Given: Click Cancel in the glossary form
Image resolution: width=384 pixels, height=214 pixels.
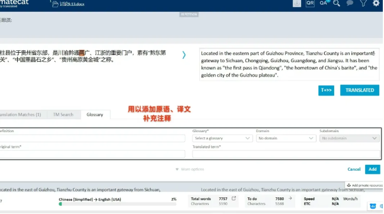Looking at the screenshot, I should coord(354,169).
